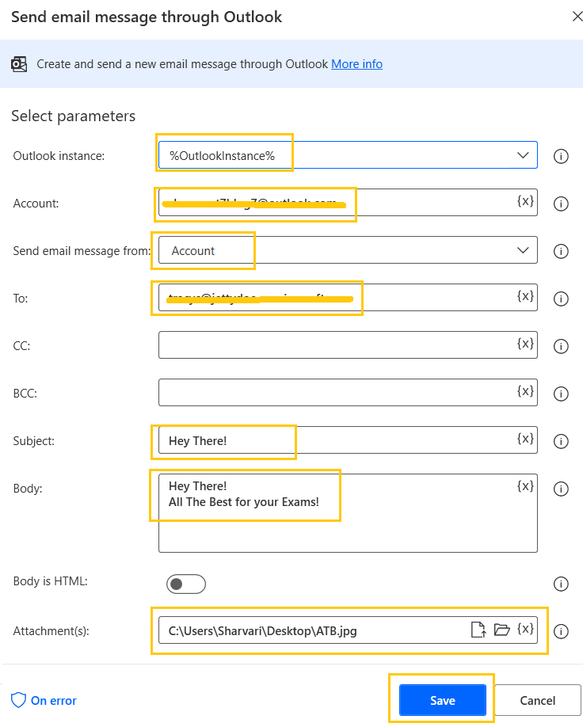Click the {x} icon on the CC field
This screenshot has height=727, width=583.
tap(525, 344)
